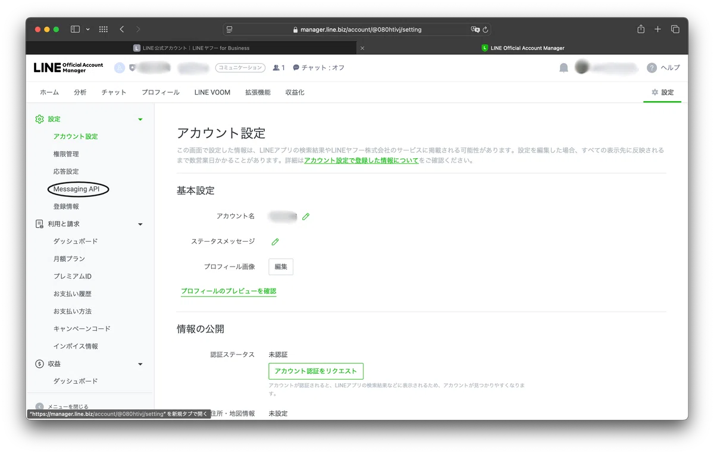
Task: Open the user profile avatar menu
Action: (582, 67)
